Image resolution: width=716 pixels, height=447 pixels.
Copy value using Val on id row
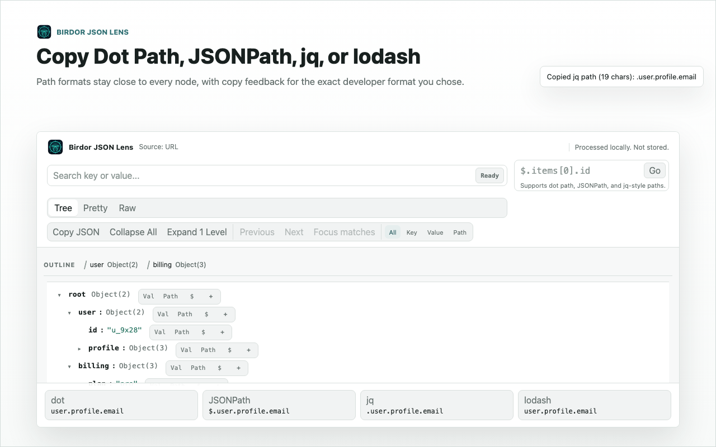(x=159, y=332)
